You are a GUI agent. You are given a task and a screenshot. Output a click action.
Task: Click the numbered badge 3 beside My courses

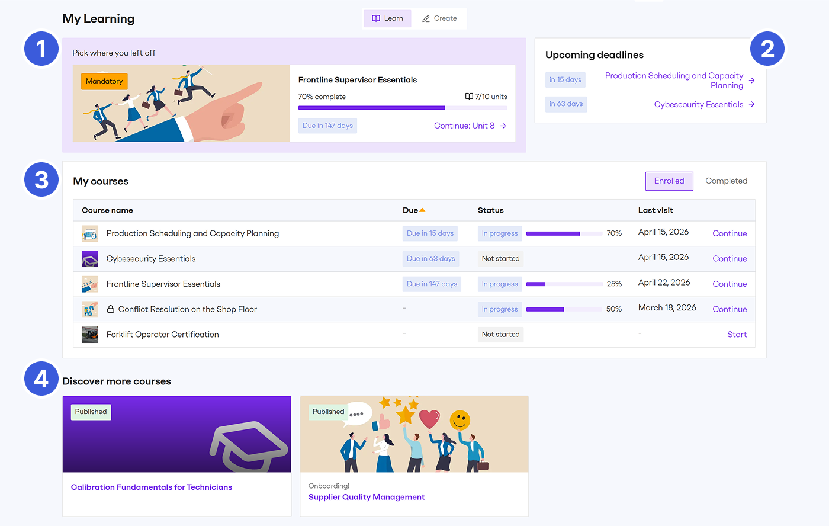[x=41, y=179]
